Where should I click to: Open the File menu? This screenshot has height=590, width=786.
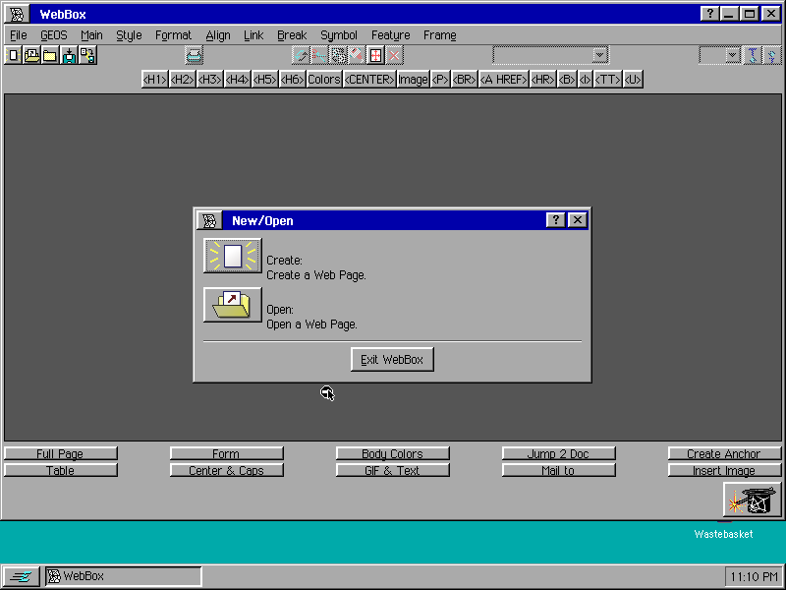click(x=19, y=35)
